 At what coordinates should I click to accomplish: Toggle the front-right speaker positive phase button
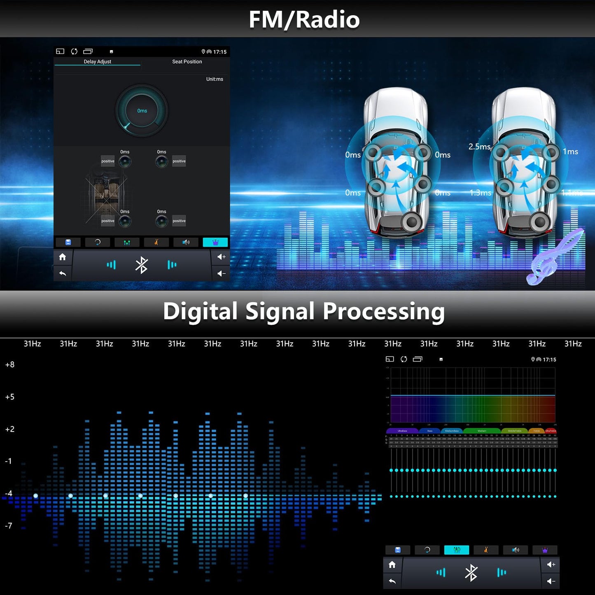click(179, 161)
